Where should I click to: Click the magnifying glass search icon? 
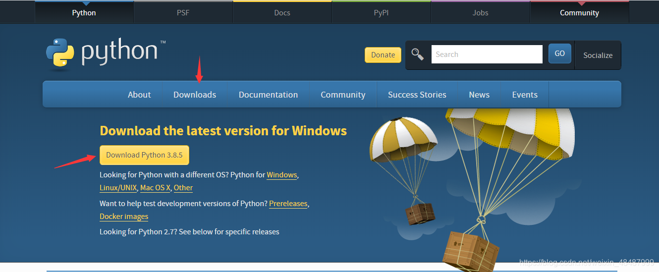[418, 54]
